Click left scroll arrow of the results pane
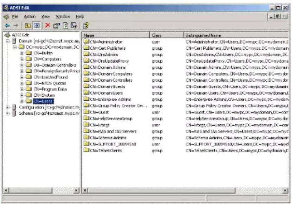The image size is (292, 204). (85, 190)
